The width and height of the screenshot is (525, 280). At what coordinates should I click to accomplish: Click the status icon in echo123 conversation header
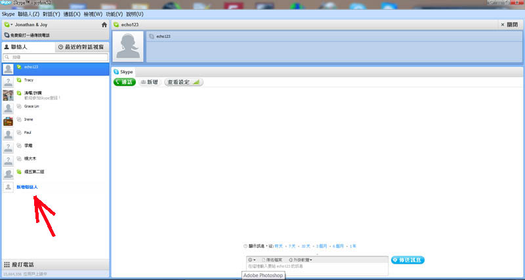point(116,25)
